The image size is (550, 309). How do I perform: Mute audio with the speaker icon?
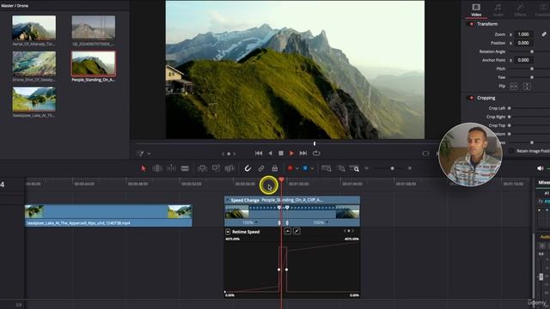pos(541,168)
